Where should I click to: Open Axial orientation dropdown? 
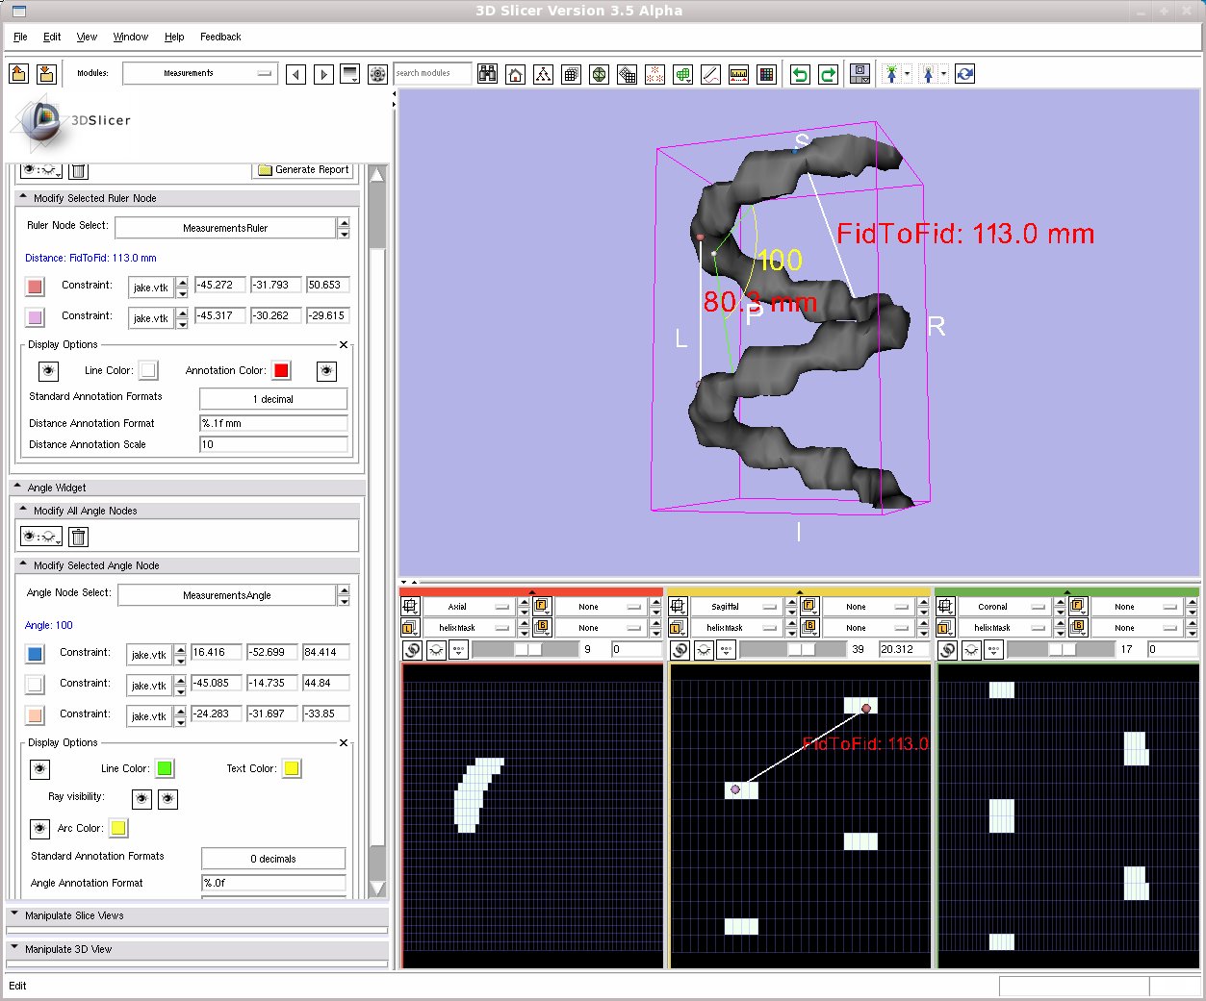pyautogui.click(x=468, y=607)
